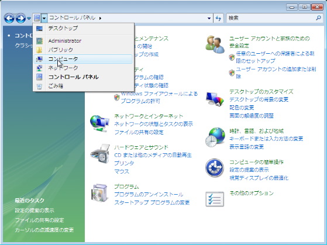Open プログラムのアンインストール link

click(x=149, y=194)
